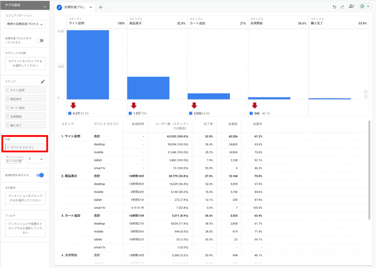Click the 10時間18分 elapsed time cell

(137, 176)
